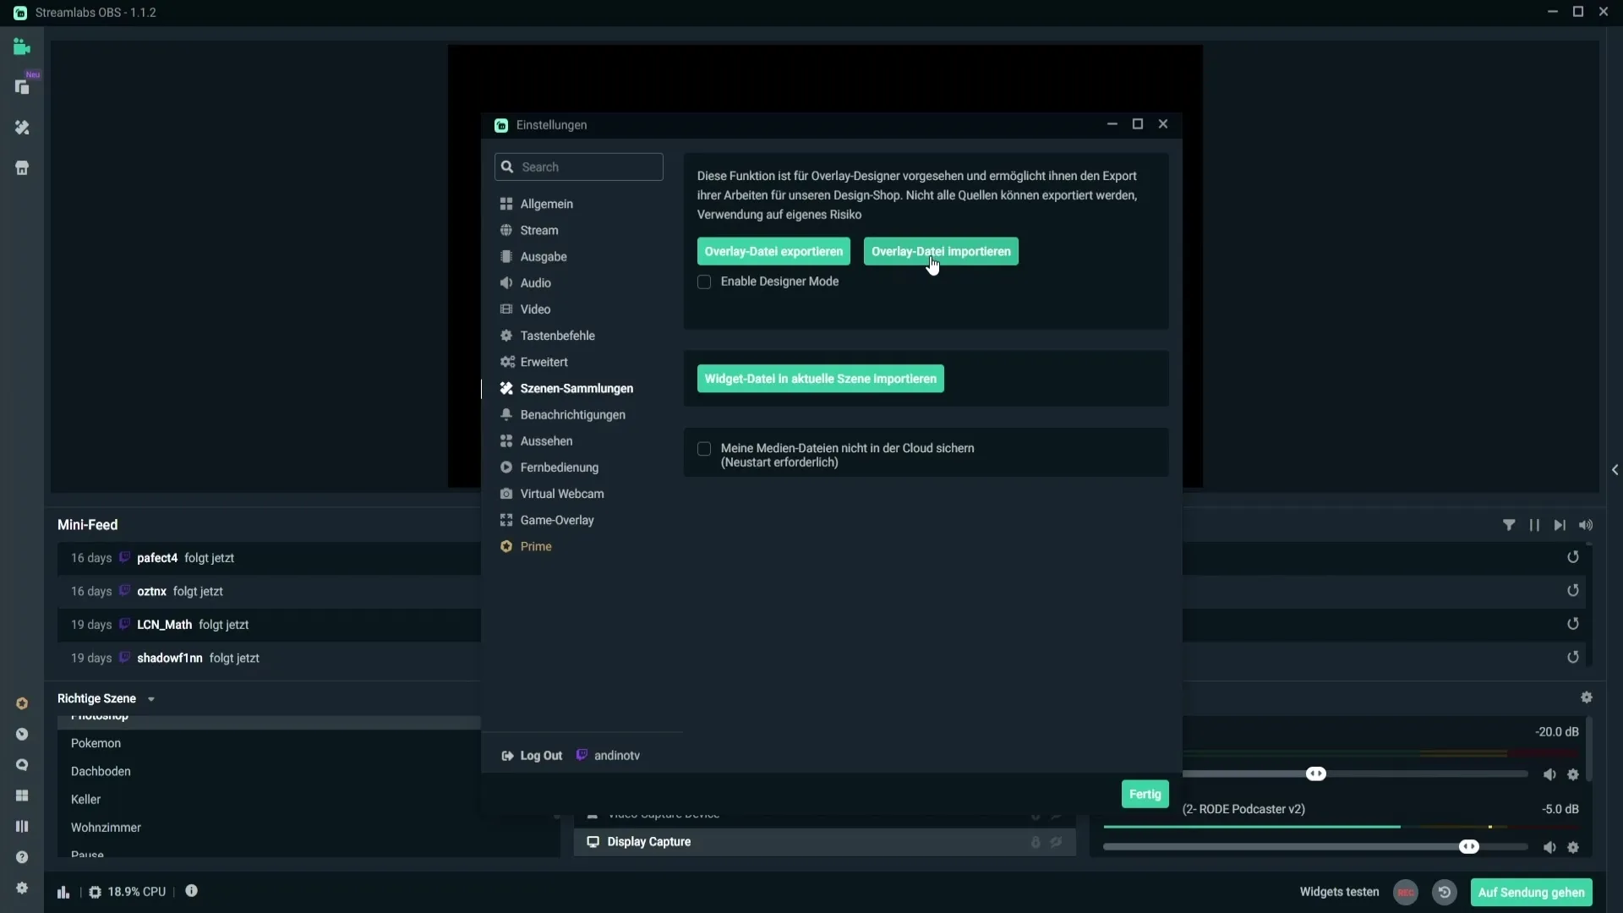Click the RODE Podcaster settings gear icon
Screen dimensions: 1623x913
1573,847
